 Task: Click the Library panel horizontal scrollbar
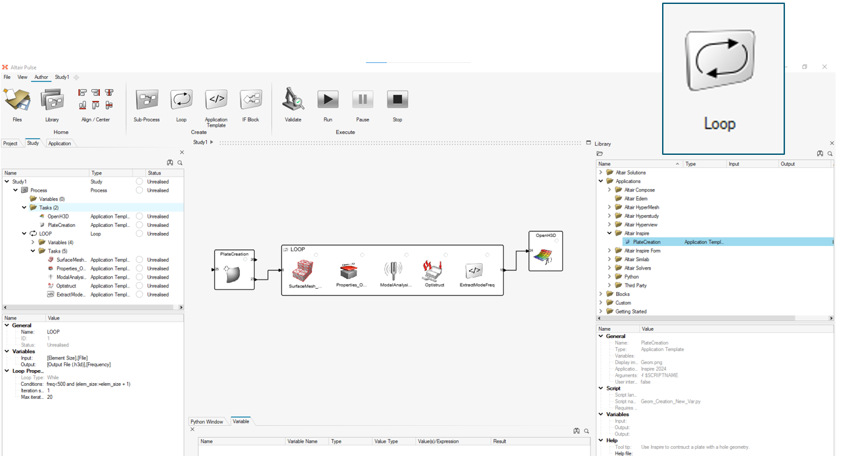(x=715, y=320)
